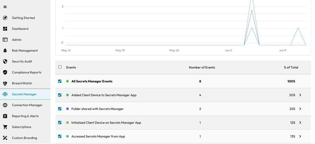Image resolution: width=315 pixels, height=144 pixels.
Task: Click the Security Audit shield icon
Action: click(x=5, y=61)
